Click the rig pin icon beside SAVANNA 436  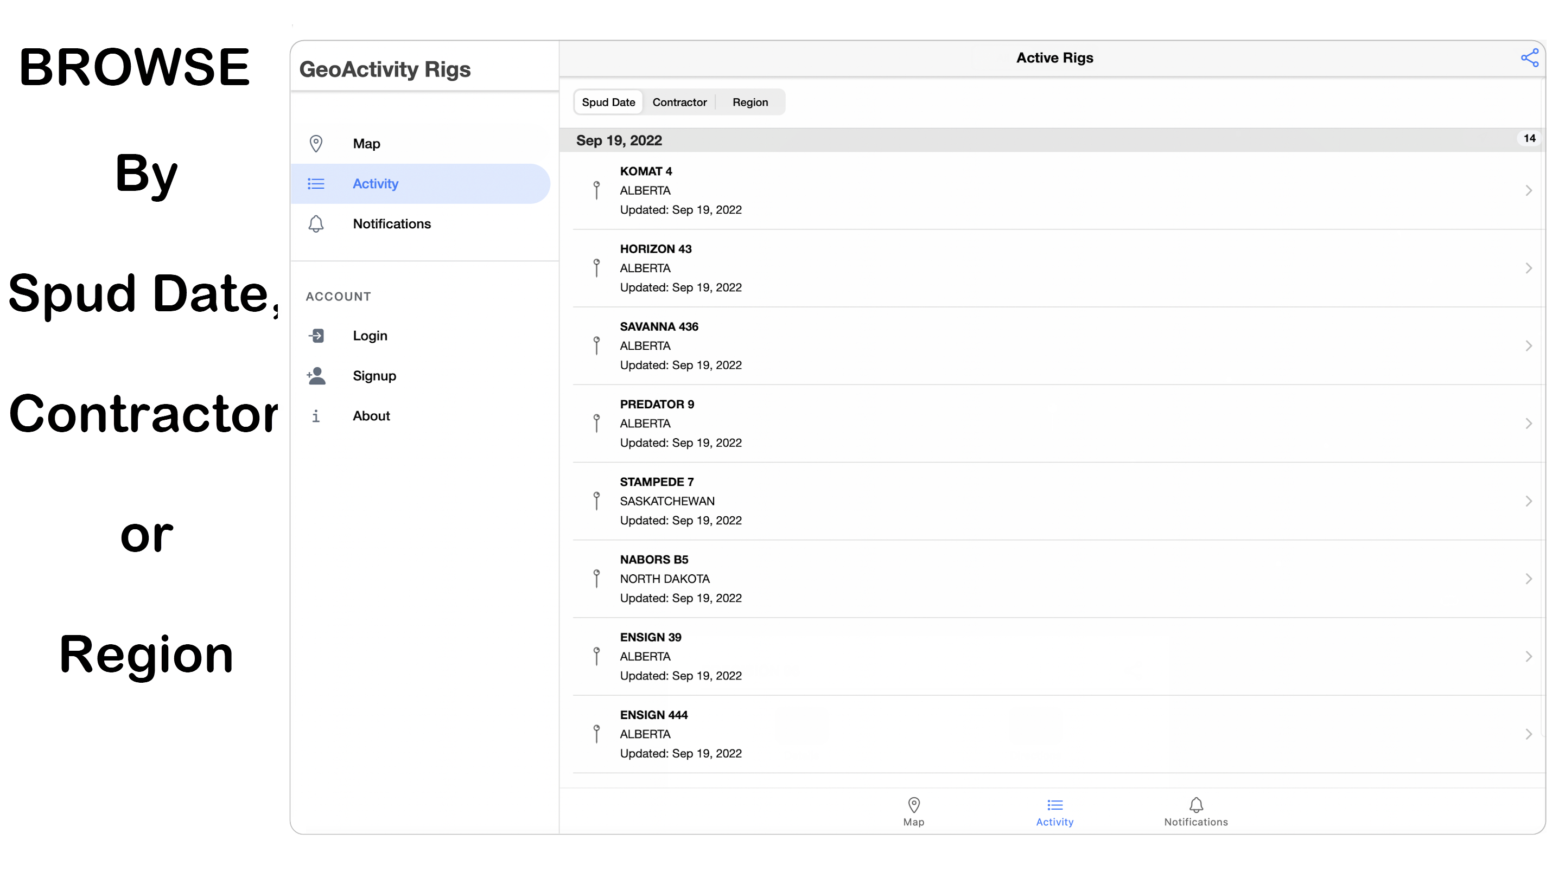pyautogui.click(x=596, y=345)
